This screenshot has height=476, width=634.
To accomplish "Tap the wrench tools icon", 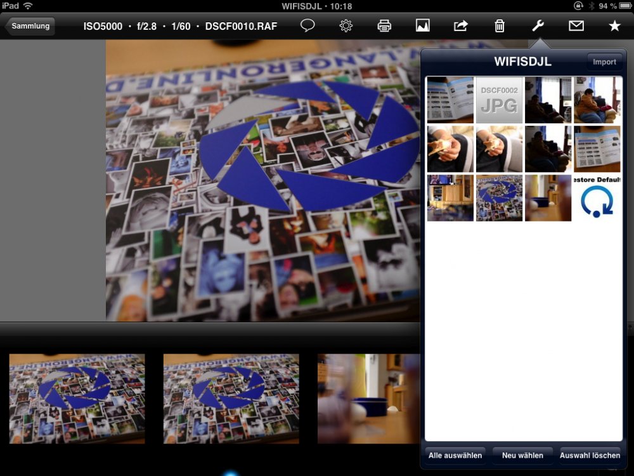I will [538, 26].
